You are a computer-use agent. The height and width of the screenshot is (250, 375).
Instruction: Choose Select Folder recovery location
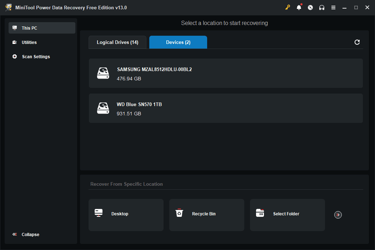287,215
